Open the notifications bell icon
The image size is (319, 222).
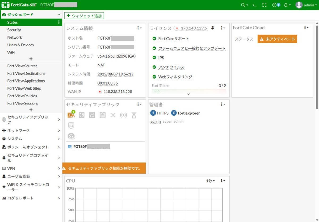(x=286, y=5)
